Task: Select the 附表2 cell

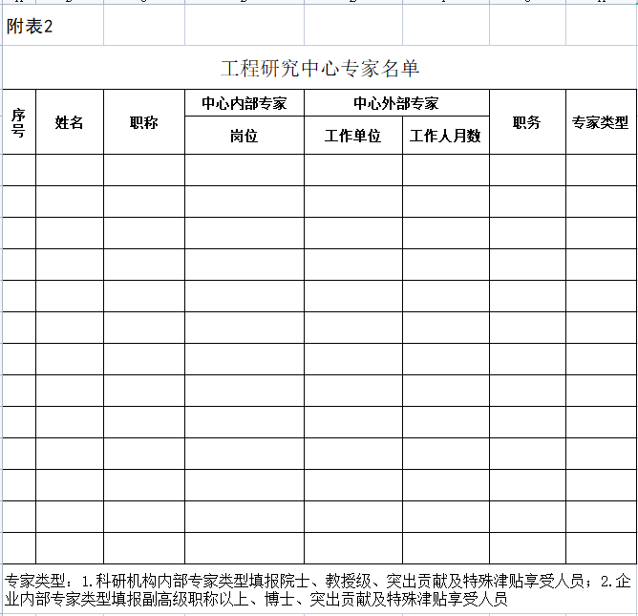Action: click(x=31, y=27)
